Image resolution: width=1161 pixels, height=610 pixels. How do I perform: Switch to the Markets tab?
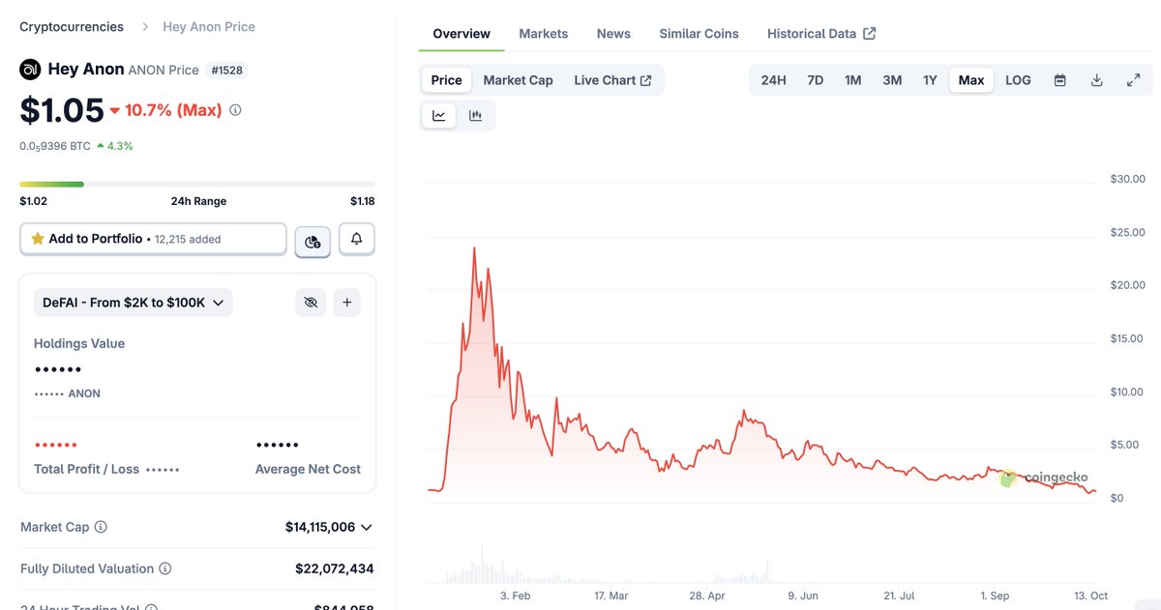click(x=544, y=34)
